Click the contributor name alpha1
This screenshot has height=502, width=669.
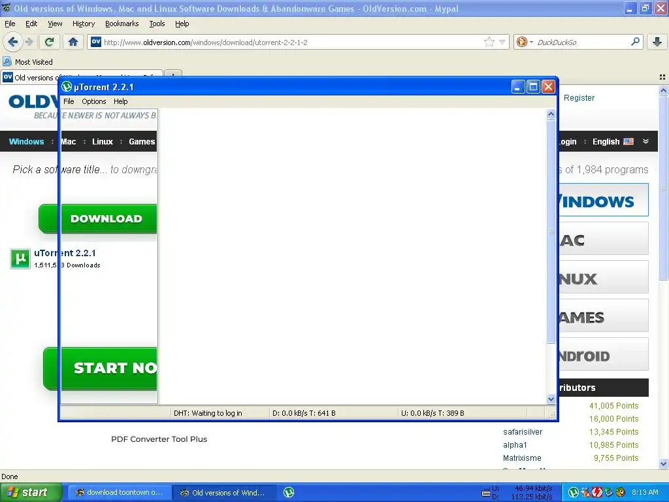click(x=515, y=444)
